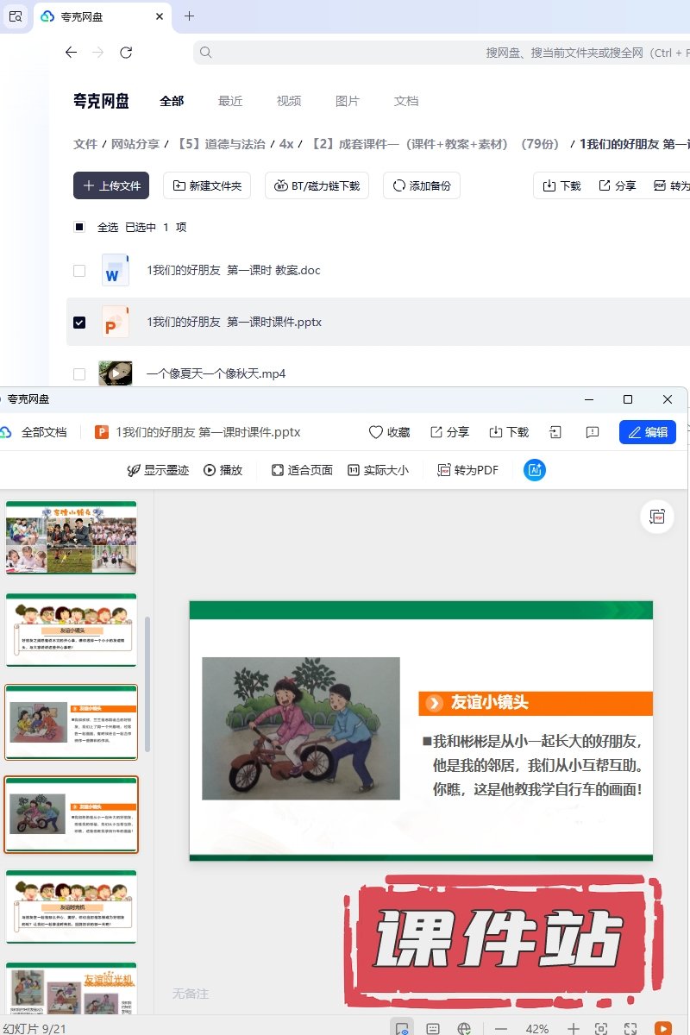This screenshot has width=690, height=1035.
Task: Click the fit-to-window icon beside zoom plus
Action: tap(601, 1028)
